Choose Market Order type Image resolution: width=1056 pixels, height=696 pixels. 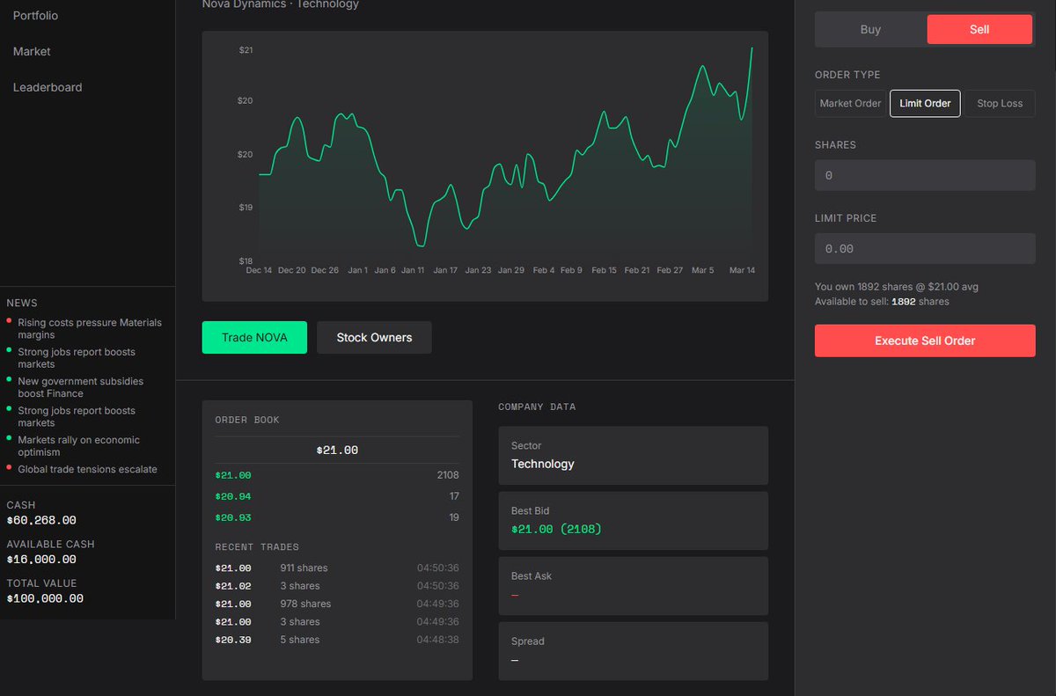point(850,103)
